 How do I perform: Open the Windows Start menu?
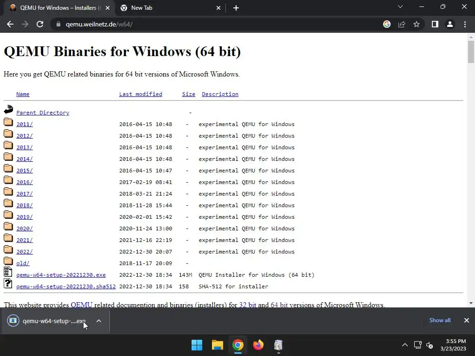(x=197, y=345)
